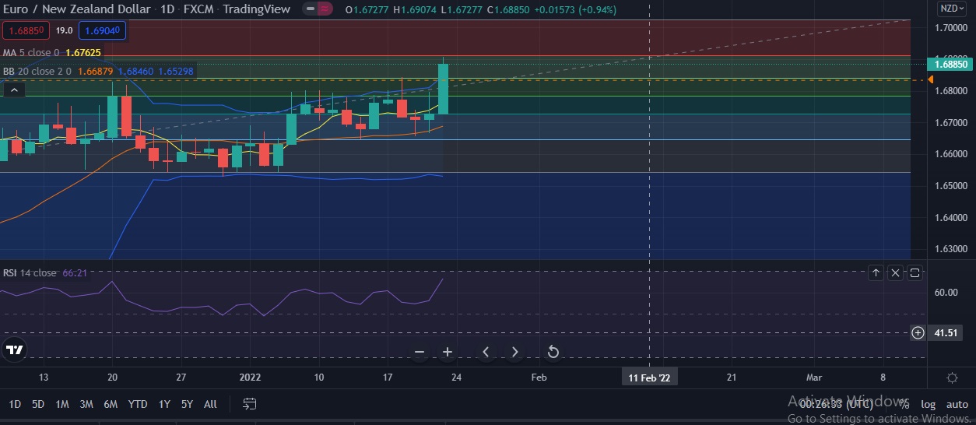The height and width of the screenshot is (425, 976).
Task: Collapse the indicator legend
Action: [13, 90]
